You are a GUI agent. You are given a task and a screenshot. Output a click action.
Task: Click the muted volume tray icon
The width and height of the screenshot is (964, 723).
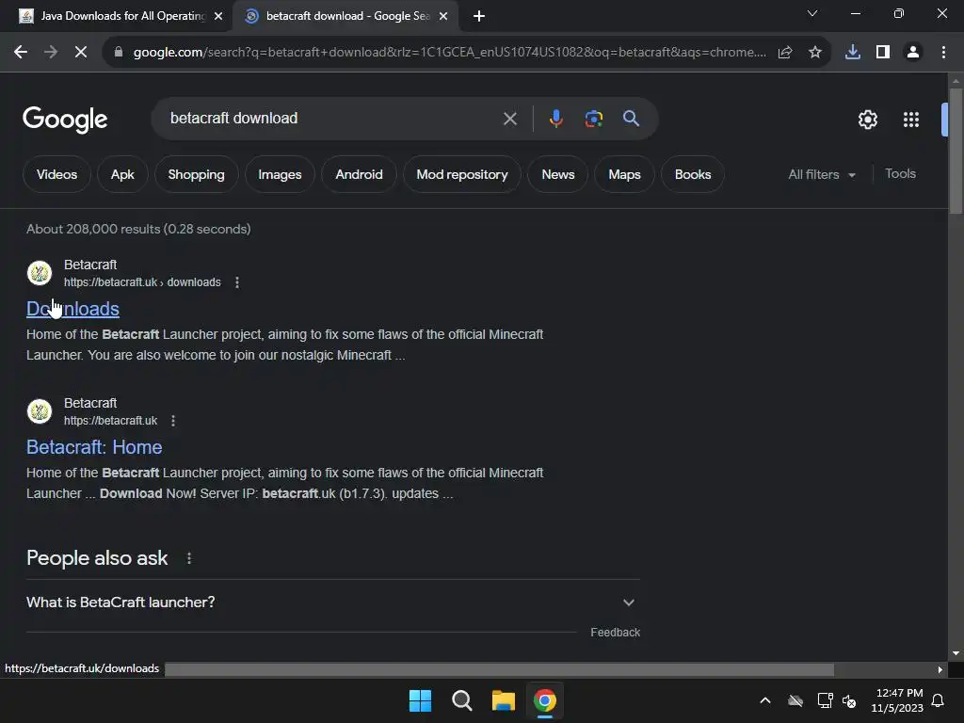coord(849,700)
